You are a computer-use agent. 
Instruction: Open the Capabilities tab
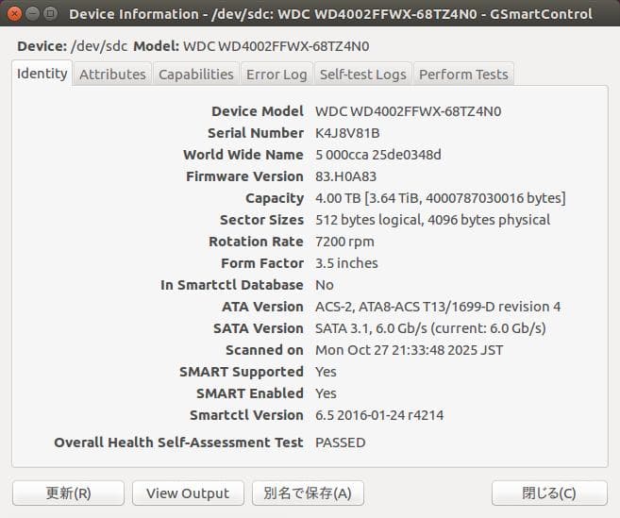(196, 75)
